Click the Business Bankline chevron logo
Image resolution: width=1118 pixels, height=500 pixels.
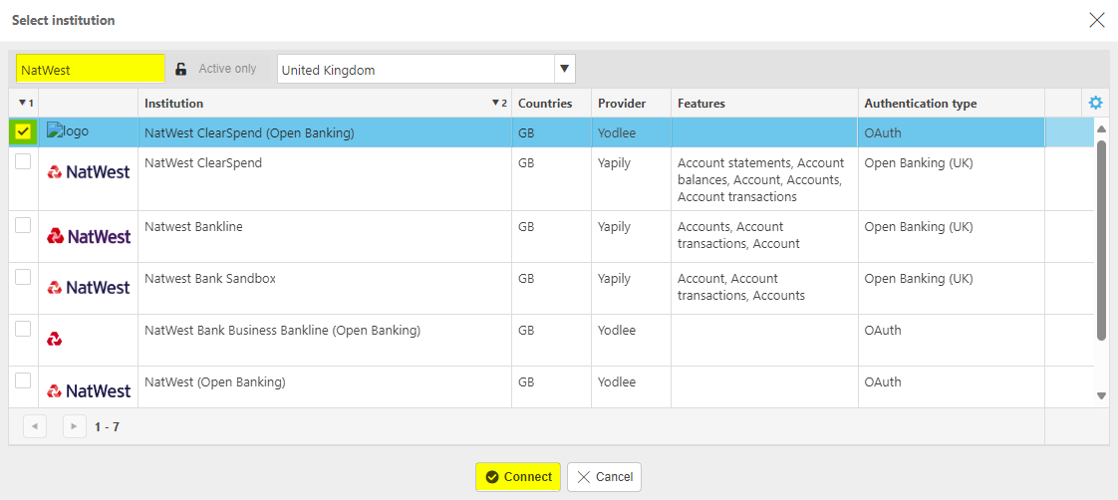pos(55,340)
